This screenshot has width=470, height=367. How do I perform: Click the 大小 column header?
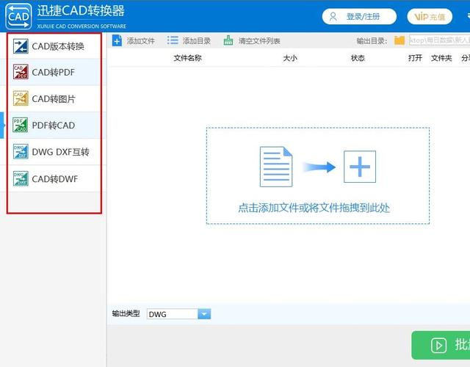click(x=290, y=58)
